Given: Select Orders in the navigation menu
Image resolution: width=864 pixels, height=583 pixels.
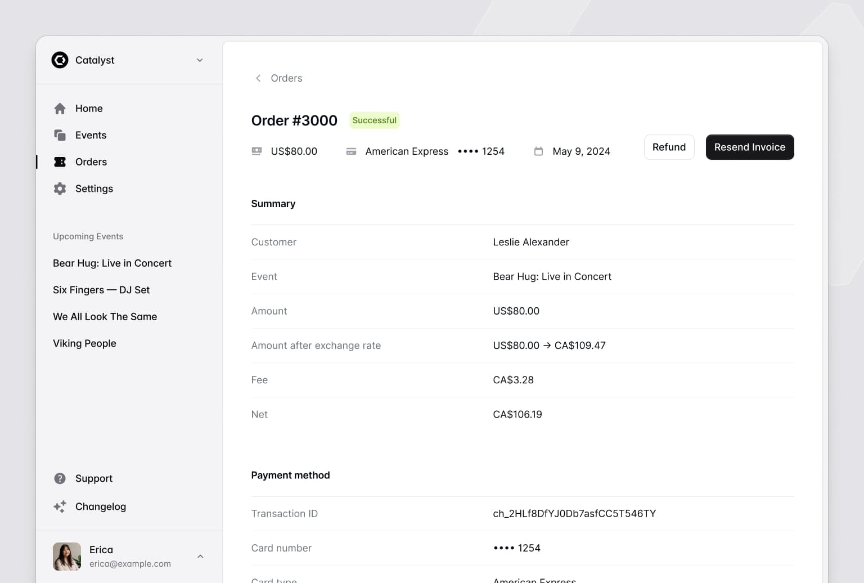Looking at the screenshot, I should 91,162.
